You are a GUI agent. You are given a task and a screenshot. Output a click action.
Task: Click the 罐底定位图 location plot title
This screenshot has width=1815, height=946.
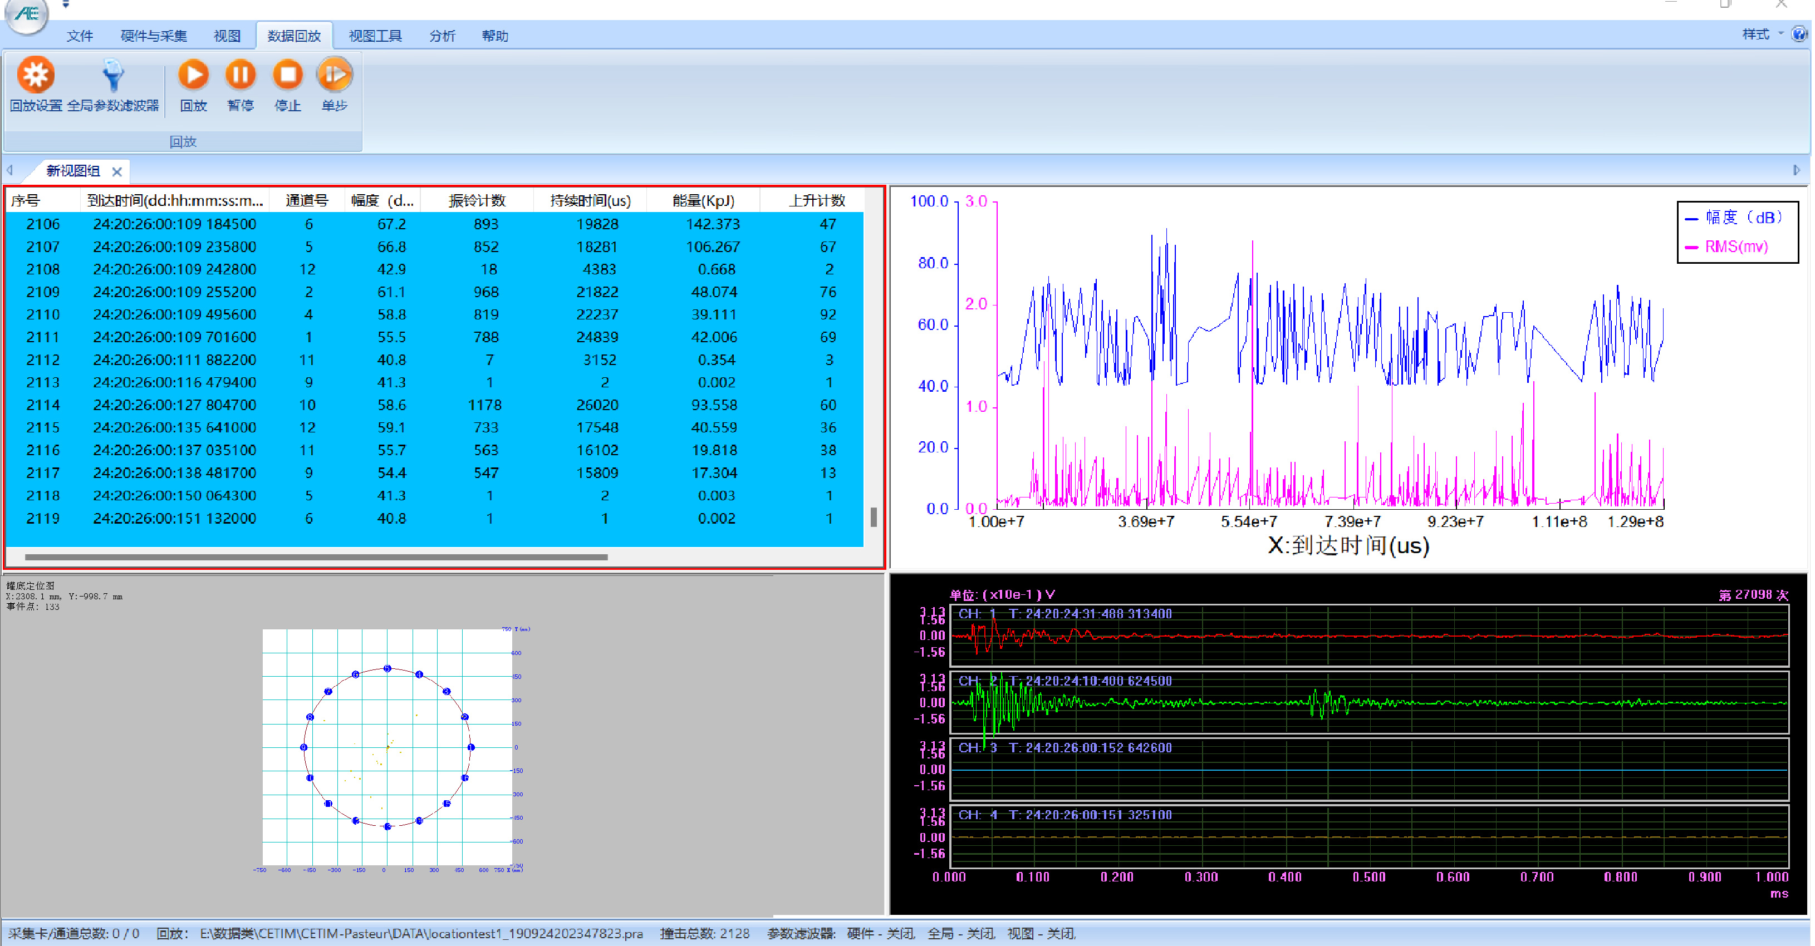(30, 585)
